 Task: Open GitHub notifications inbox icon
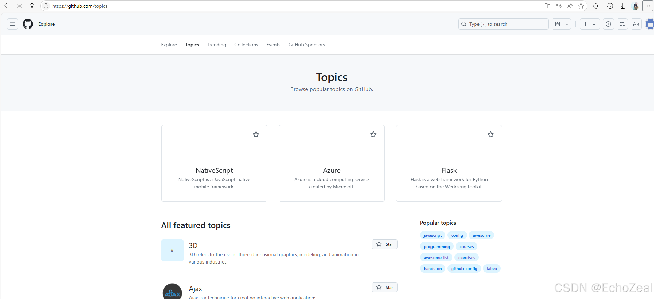point(636,24)
